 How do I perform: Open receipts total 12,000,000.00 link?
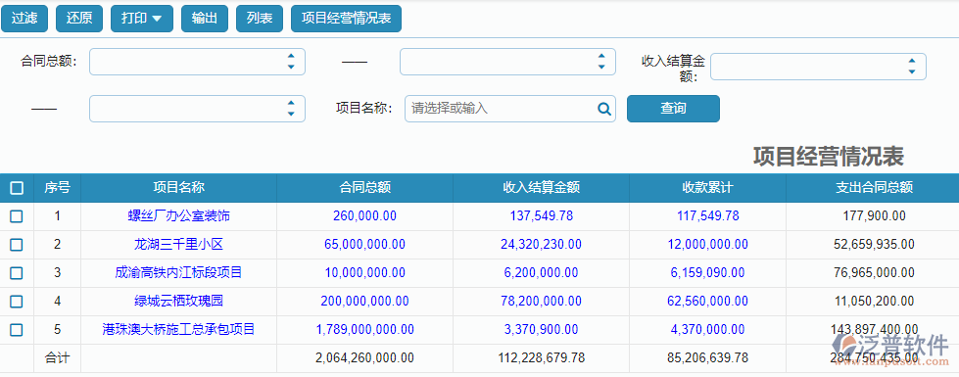[x=707, y=245]
